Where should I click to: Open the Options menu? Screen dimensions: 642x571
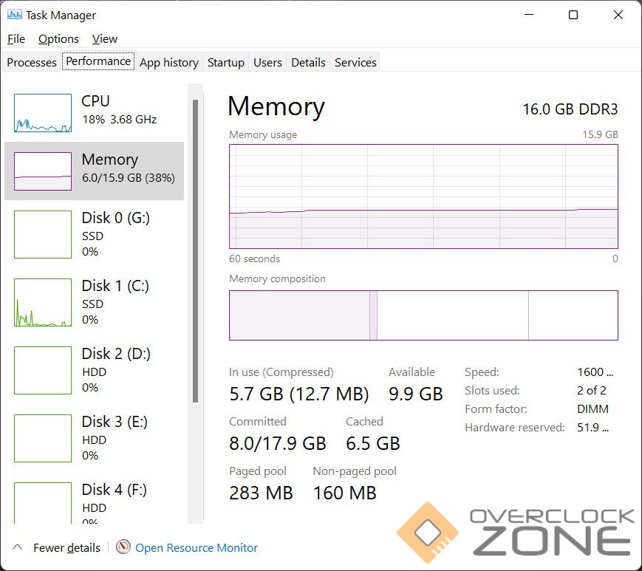[58, 39]
